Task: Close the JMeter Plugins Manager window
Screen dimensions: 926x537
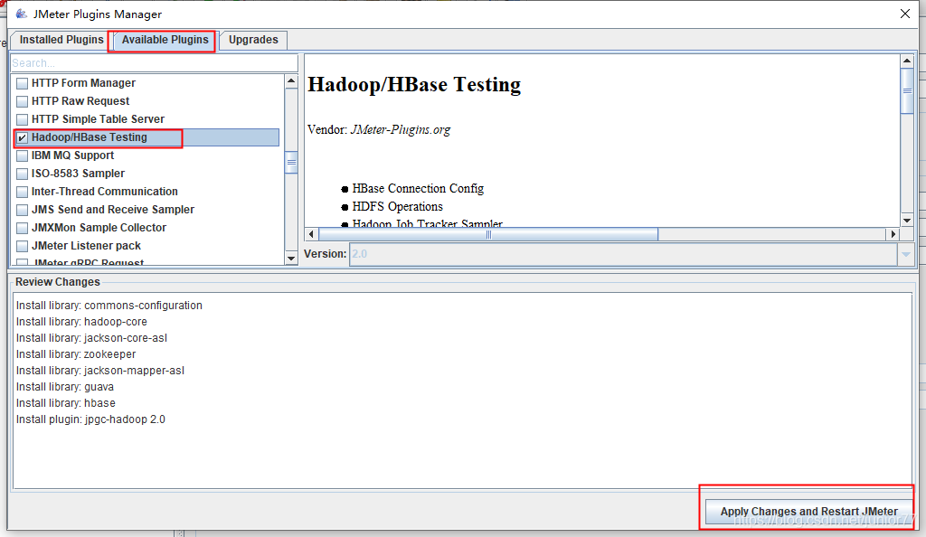Action: click(x=904, y=14)
